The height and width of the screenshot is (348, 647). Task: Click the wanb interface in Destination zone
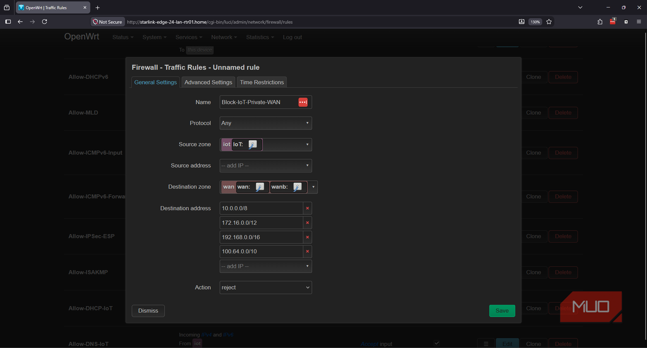point(288,187)
